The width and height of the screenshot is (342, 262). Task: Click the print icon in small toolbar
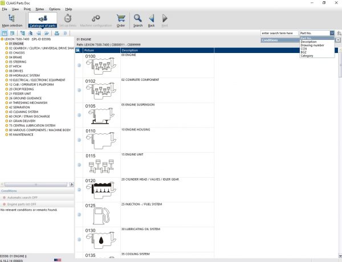click(x=56, y=34)
